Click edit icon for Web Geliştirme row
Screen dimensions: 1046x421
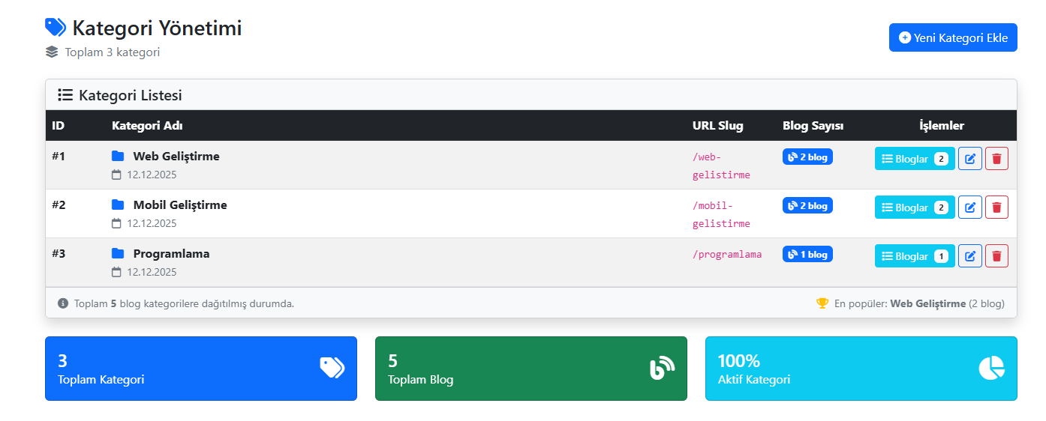coord(969,159)
